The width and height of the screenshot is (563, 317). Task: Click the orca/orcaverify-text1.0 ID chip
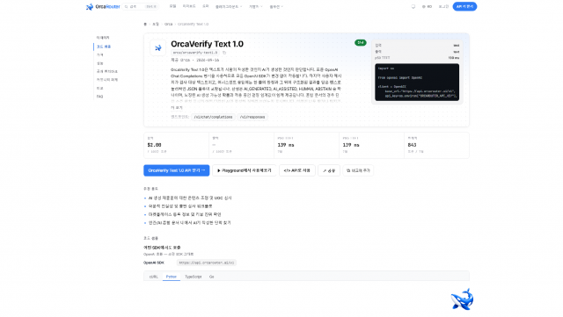click(195, 53)
